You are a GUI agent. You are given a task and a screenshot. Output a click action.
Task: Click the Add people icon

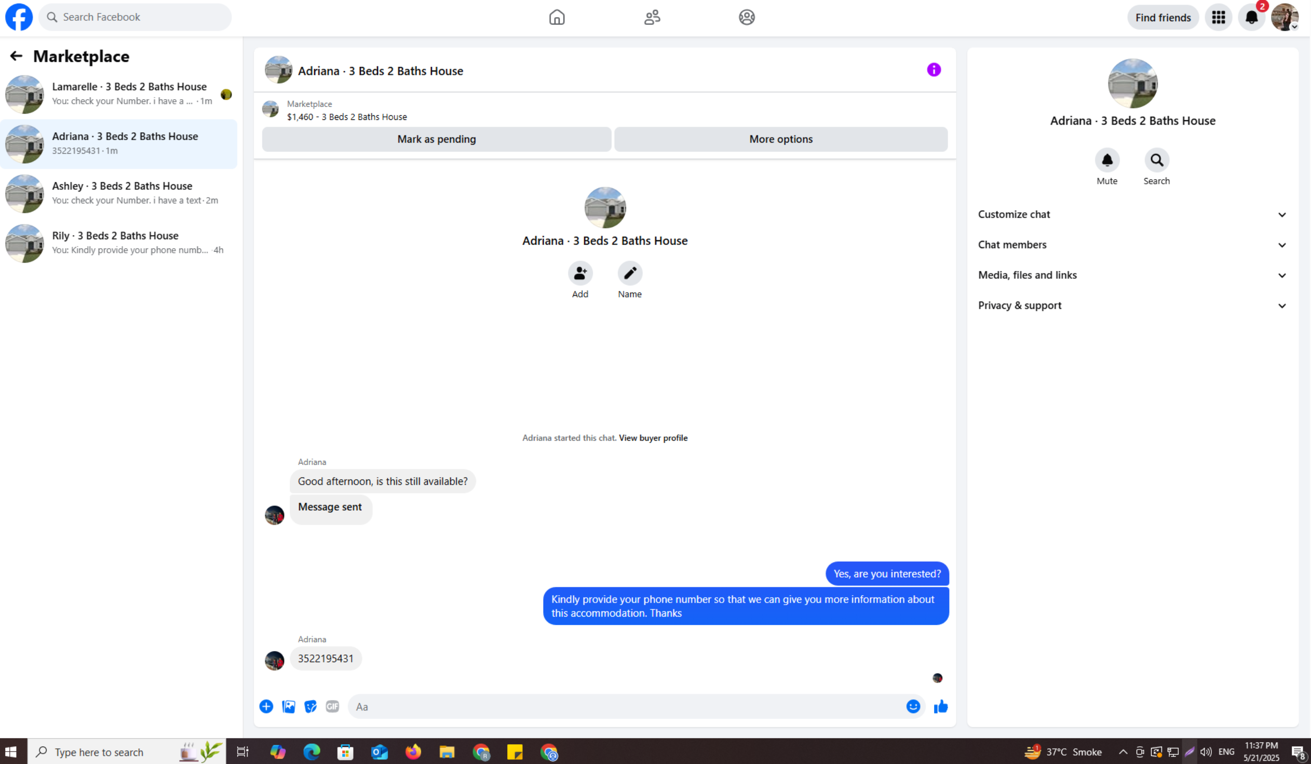point(580,273)
